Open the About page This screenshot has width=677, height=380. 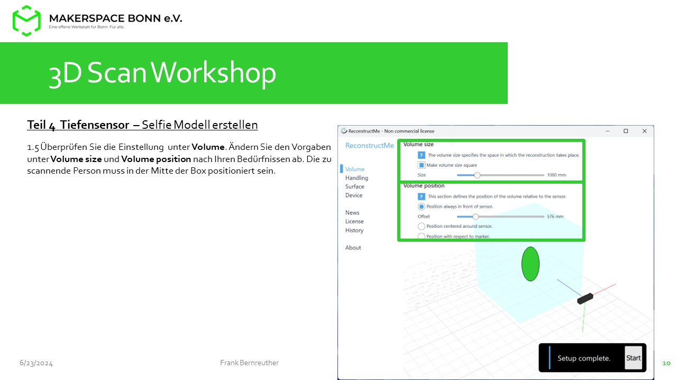(353, 248)
